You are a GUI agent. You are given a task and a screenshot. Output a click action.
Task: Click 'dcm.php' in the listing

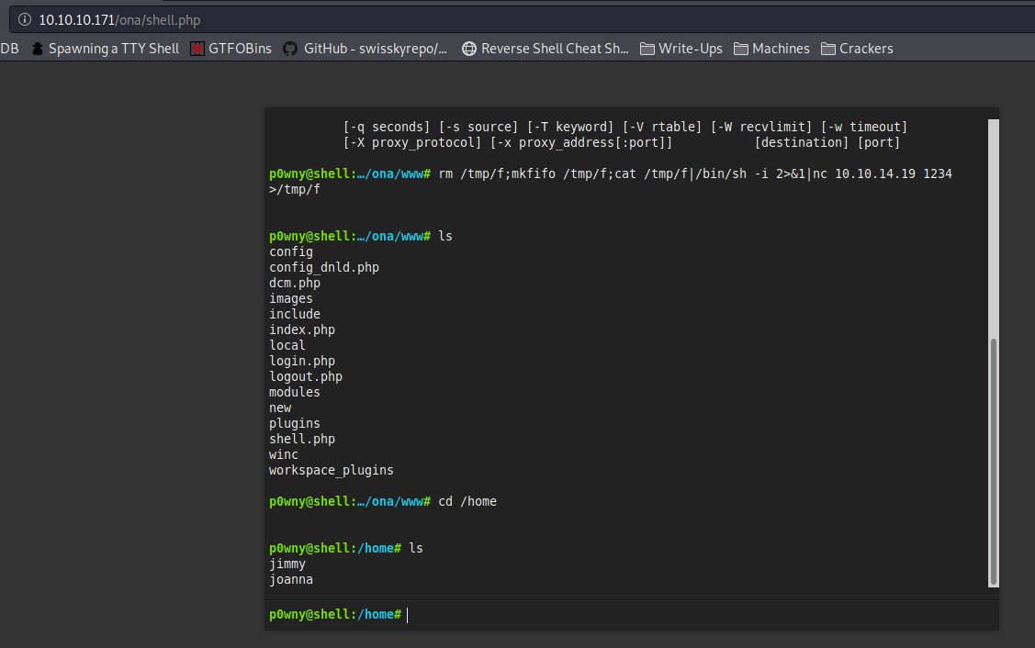295,283
